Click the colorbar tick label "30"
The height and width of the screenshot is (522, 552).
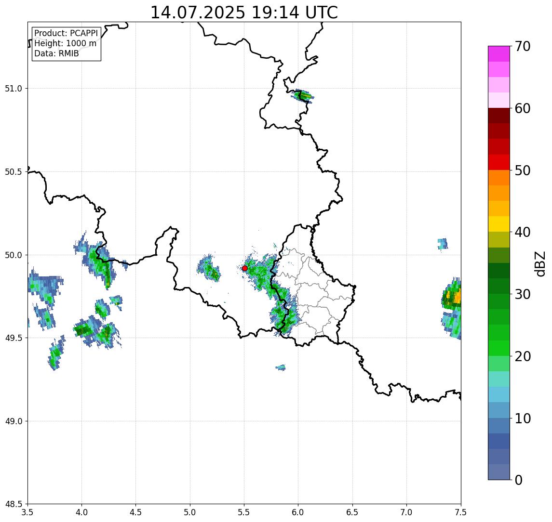pos(522,294)
